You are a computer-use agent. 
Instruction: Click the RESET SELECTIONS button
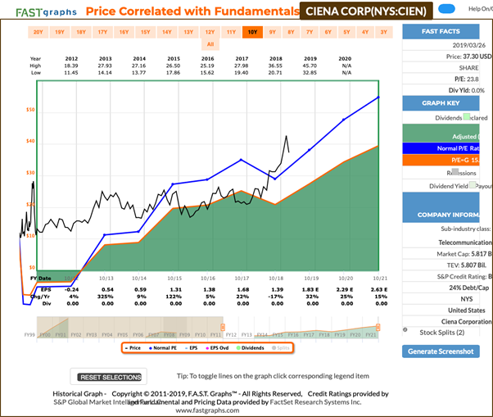pos(110,377)
